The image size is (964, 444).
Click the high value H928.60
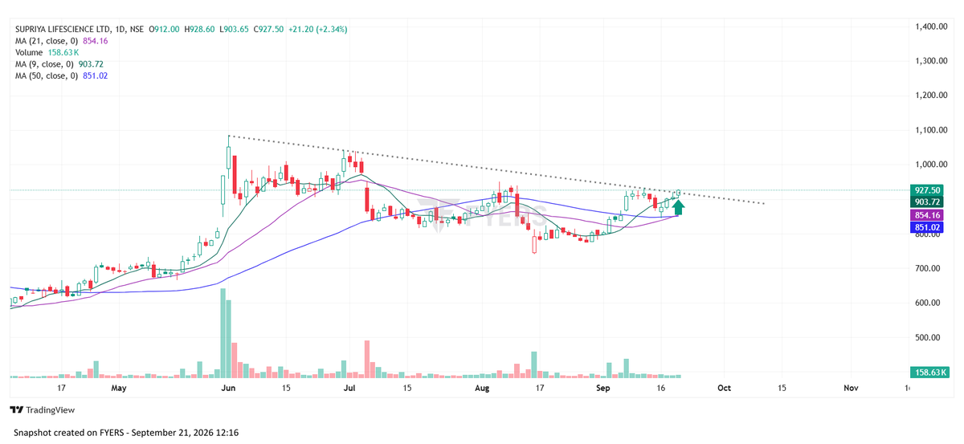coord(199,30)
